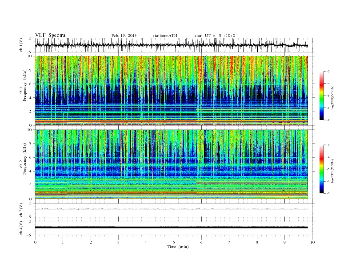Click the time axis tick label "9"
Viewport: 352px width, 272px height.
pos(284,242)
